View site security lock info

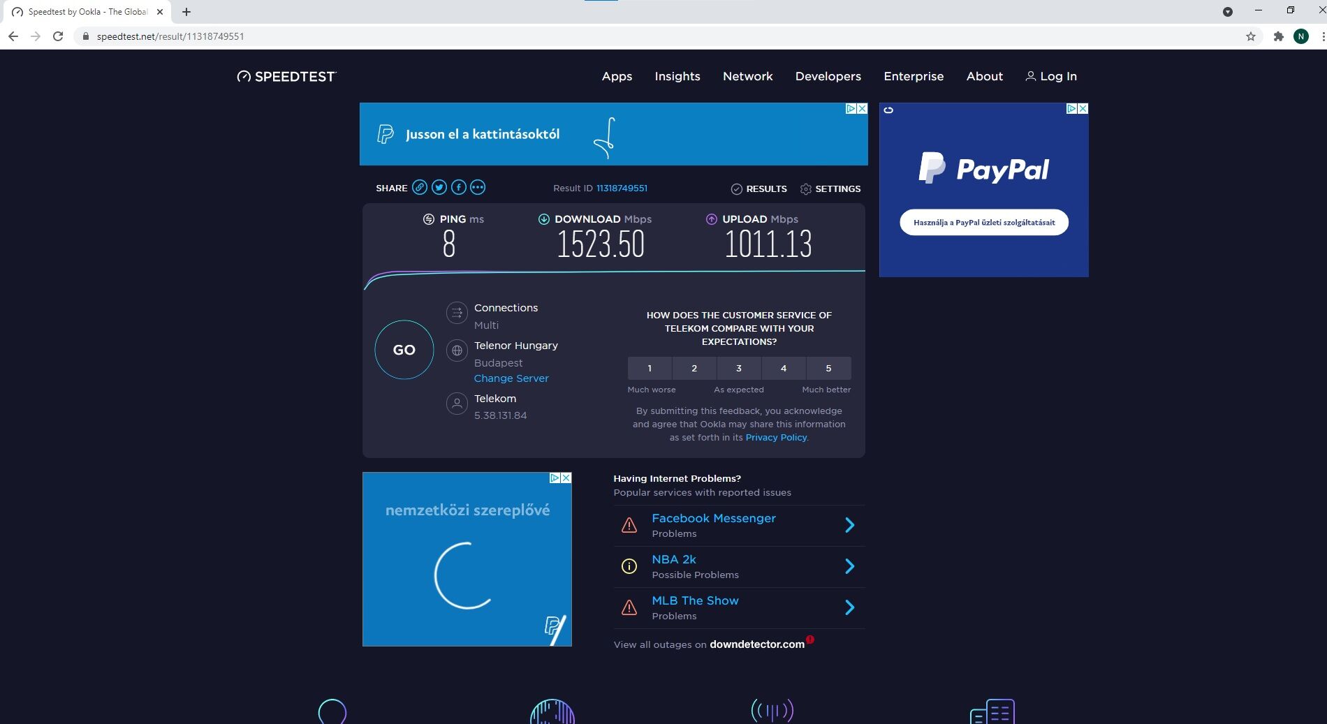(x=86, y=36)
